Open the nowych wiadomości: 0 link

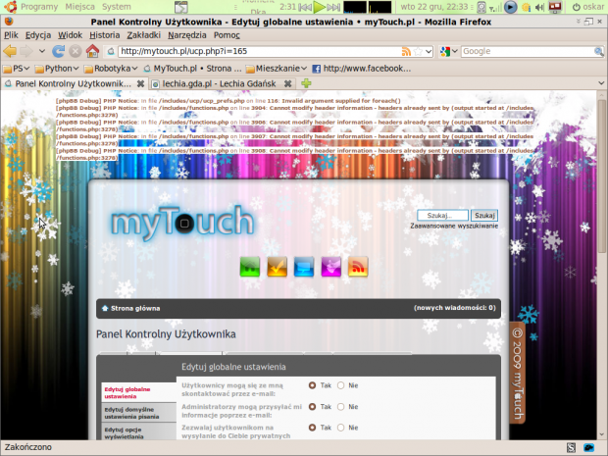click(454, 308)
